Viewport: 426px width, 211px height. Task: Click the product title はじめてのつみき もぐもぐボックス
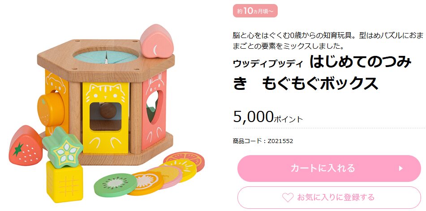[323, 73]
